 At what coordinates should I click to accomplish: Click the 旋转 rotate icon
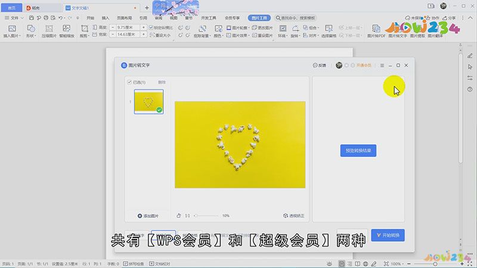pos(295,29)
